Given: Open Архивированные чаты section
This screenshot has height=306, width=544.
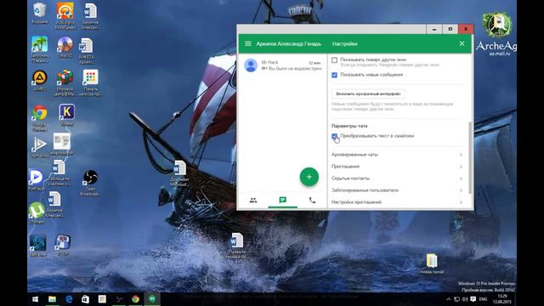Looking at the screenshot, I should click(x=397, y=155).
